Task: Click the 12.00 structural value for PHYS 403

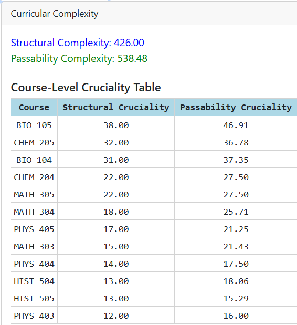Action: click(116, 316)
